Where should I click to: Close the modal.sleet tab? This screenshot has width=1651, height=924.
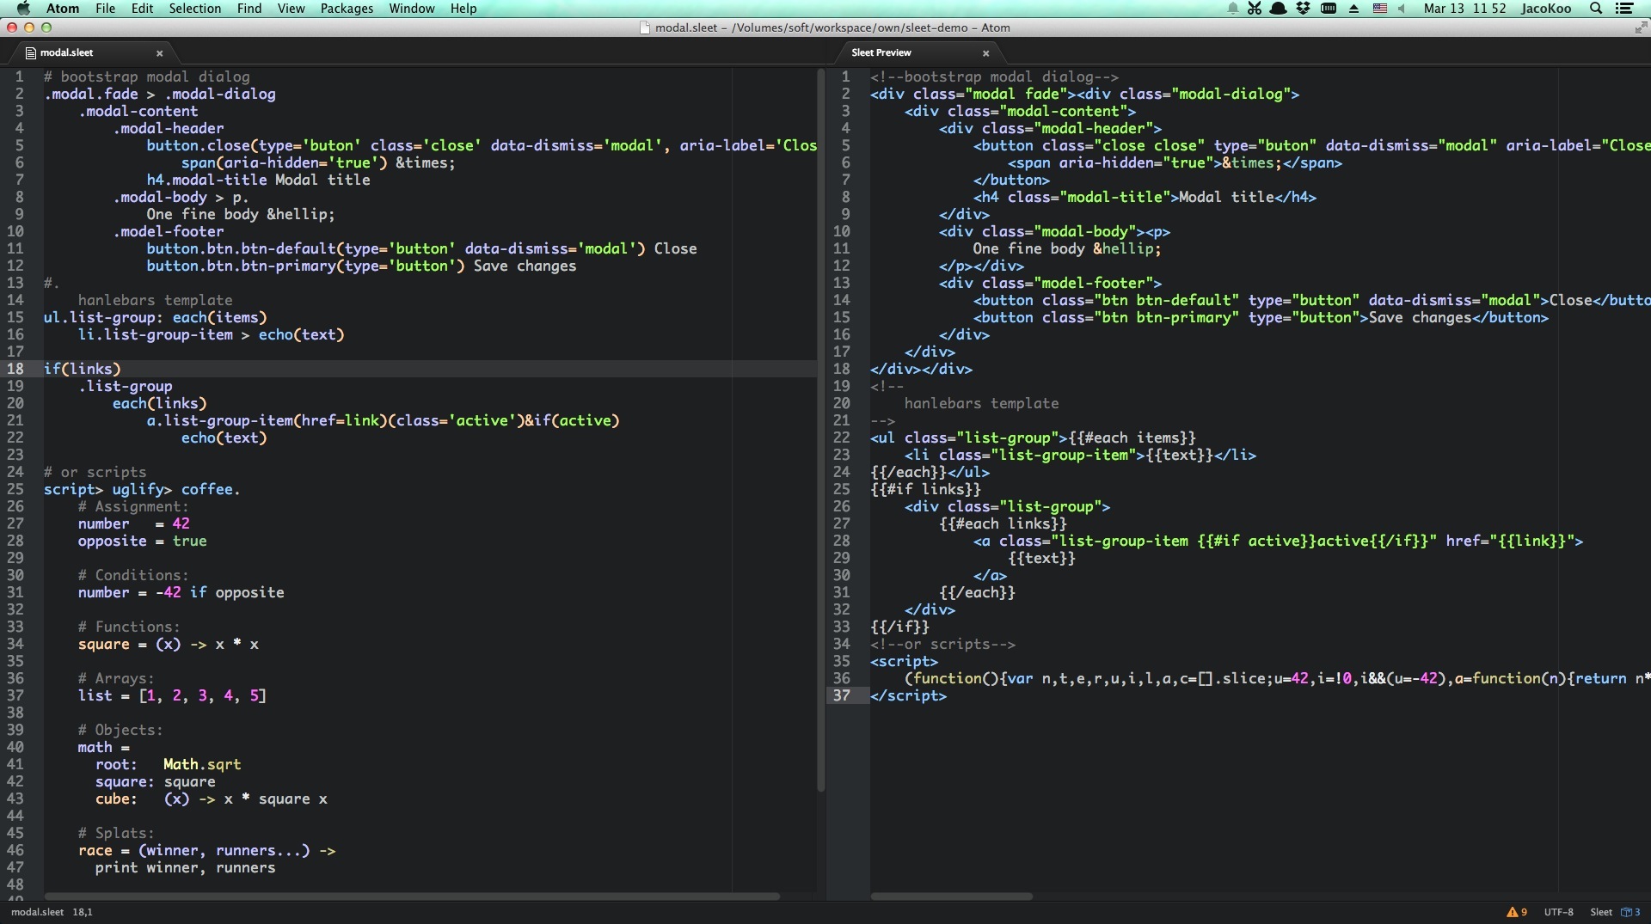point(159,53)
